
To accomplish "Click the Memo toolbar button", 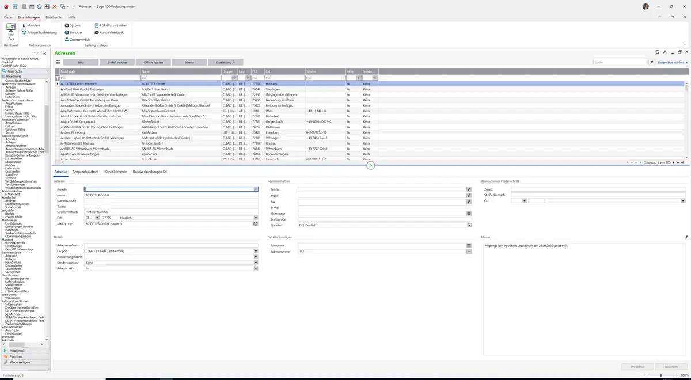I will pos(189,62).
